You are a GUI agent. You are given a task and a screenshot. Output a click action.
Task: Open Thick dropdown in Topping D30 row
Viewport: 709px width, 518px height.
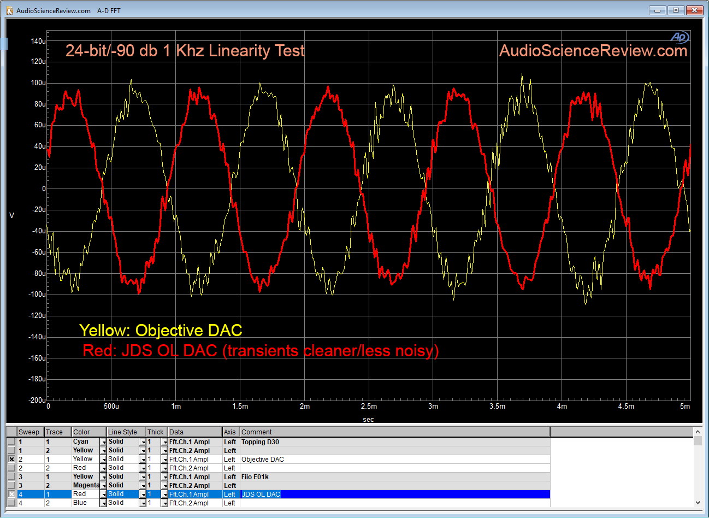click(x=164, y=442)
